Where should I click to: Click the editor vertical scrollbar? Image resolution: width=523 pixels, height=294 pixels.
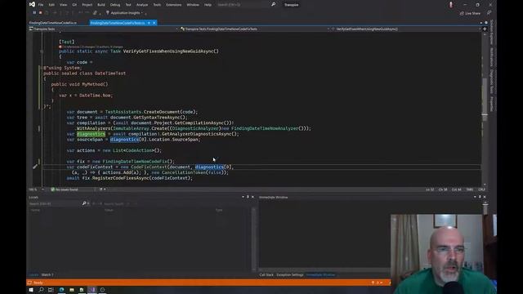point(485,109)
